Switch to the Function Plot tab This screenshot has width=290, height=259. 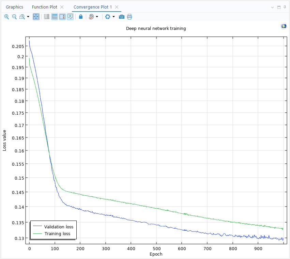click(45, 7)
